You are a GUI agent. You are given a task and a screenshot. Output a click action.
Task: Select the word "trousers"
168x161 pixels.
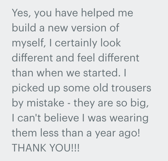tap(131, 88)
